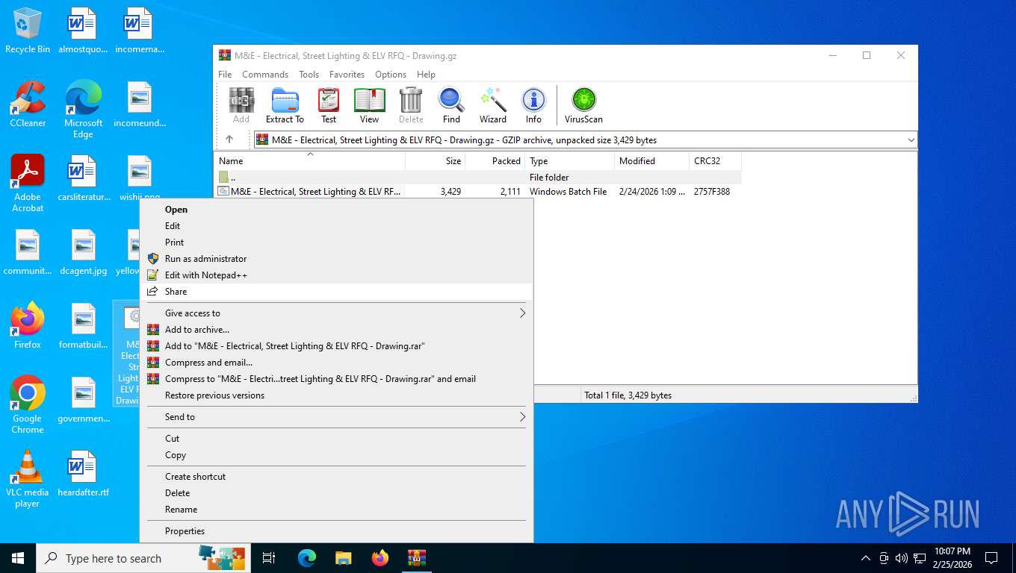Select Edit with Notepad++
The height and width of the screenshot is (573, 1016).
coord(336,275)
